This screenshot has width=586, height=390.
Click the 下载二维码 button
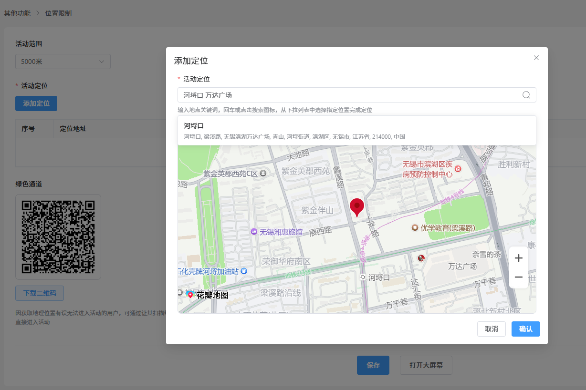tap(40, 293)
